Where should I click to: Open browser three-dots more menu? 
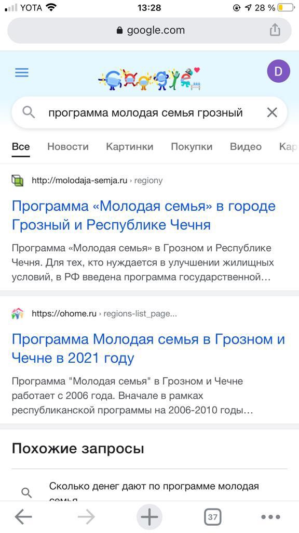point(271,517)
